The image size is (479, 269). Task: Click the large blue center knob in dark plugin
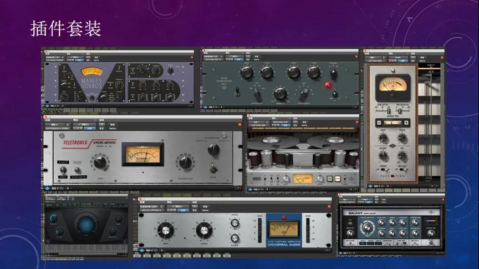click(86, 225)
